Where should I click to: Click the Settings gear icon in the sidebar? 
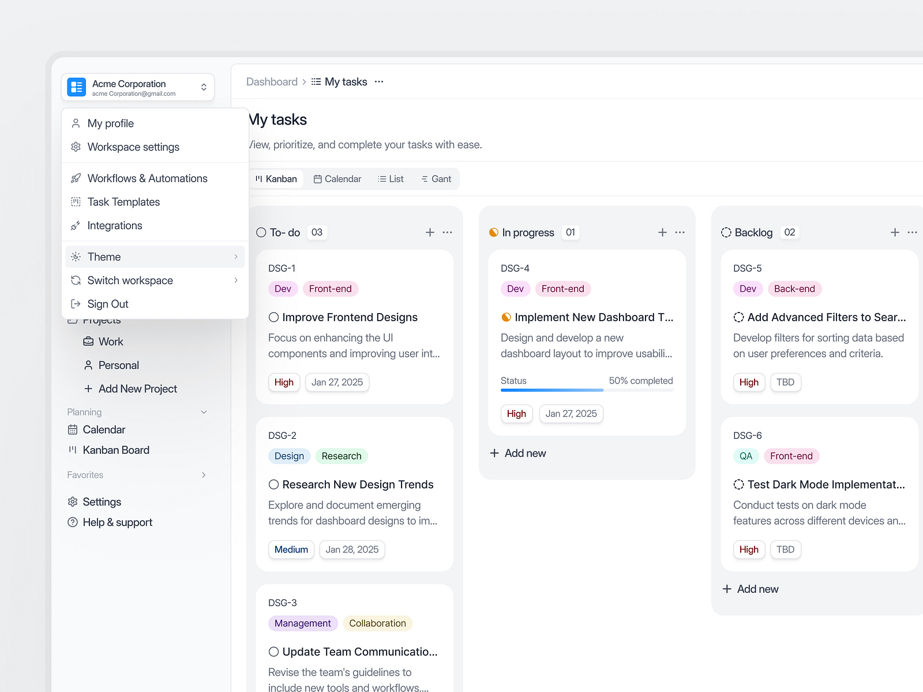pos(72,502)
